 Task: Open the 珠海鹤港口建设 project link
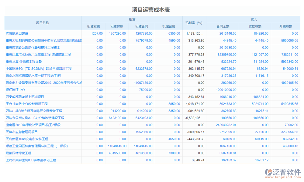pyautogui.click(x=19, y=33)
